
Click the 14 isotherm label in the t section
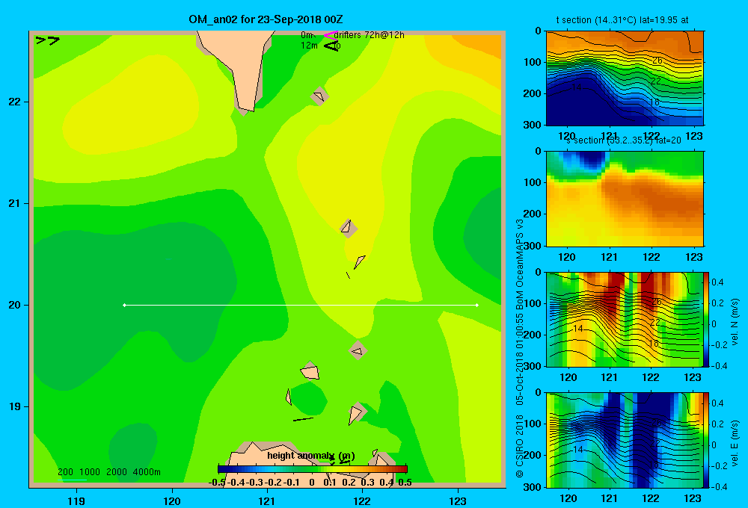[576, 87]
